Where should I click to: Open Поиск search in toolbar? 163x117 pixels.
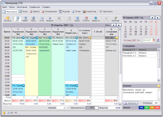point(23,12)
